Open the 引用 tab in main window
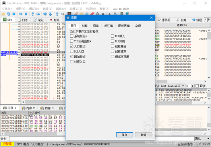The image size is (211, 147). [181, 20]
